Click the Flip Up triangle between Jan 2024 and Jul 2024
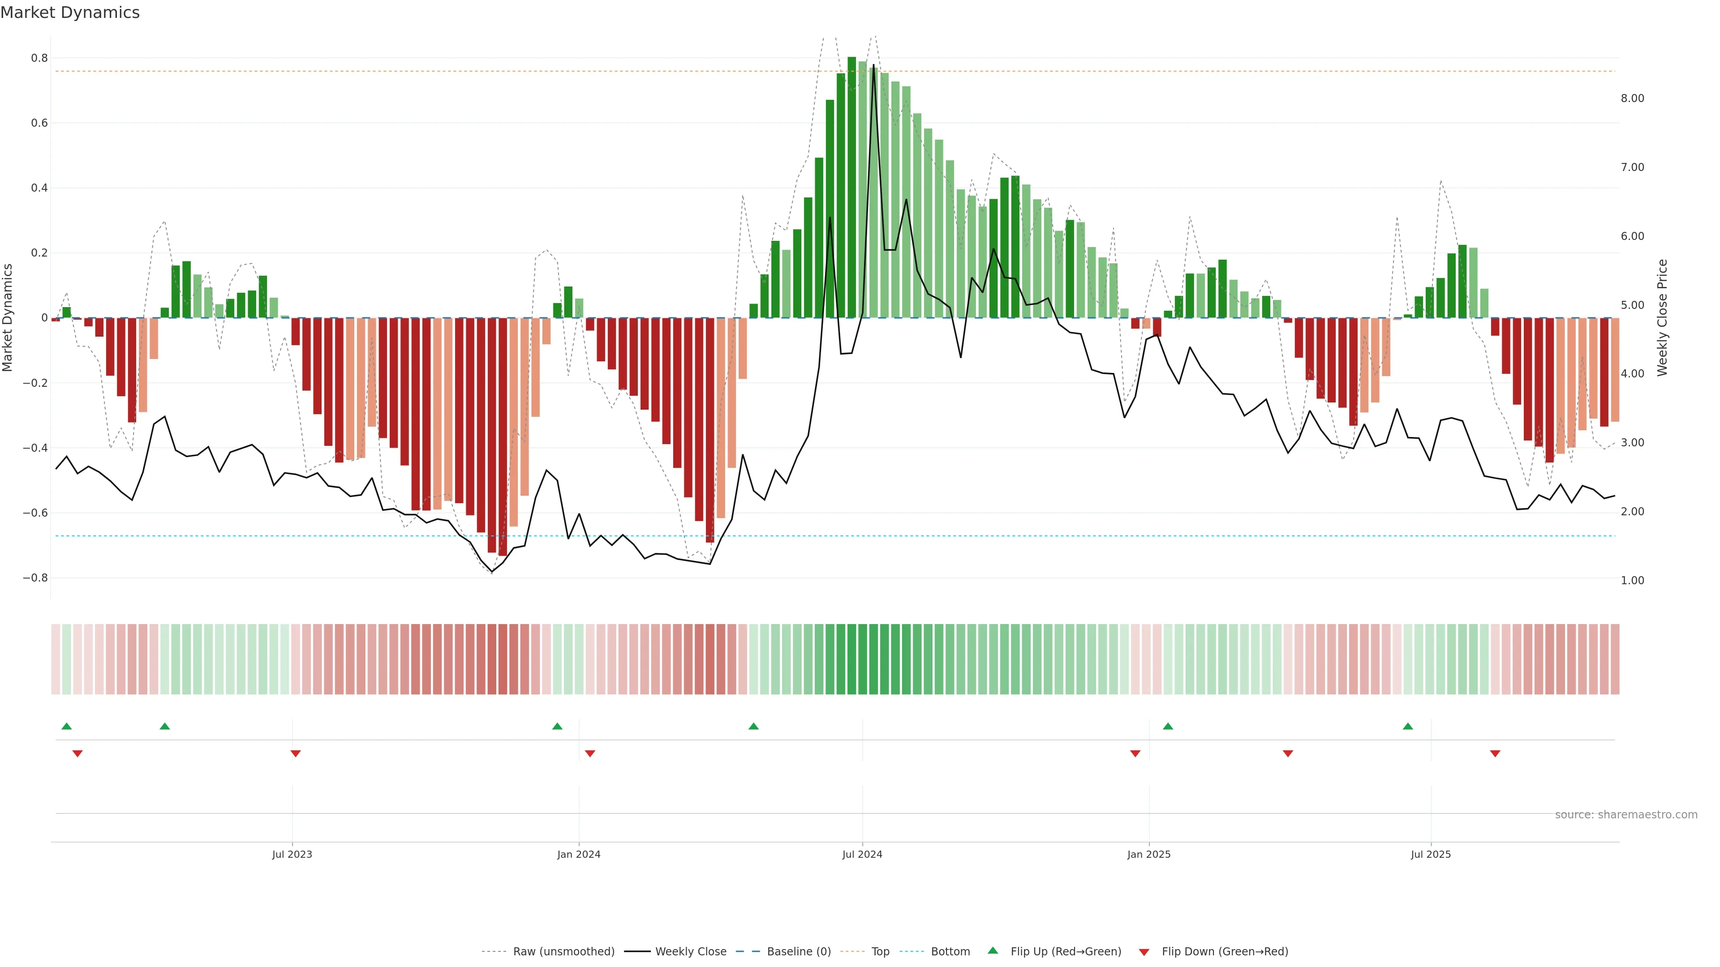This screenshot has width=1720, height=967. [753, 726]
